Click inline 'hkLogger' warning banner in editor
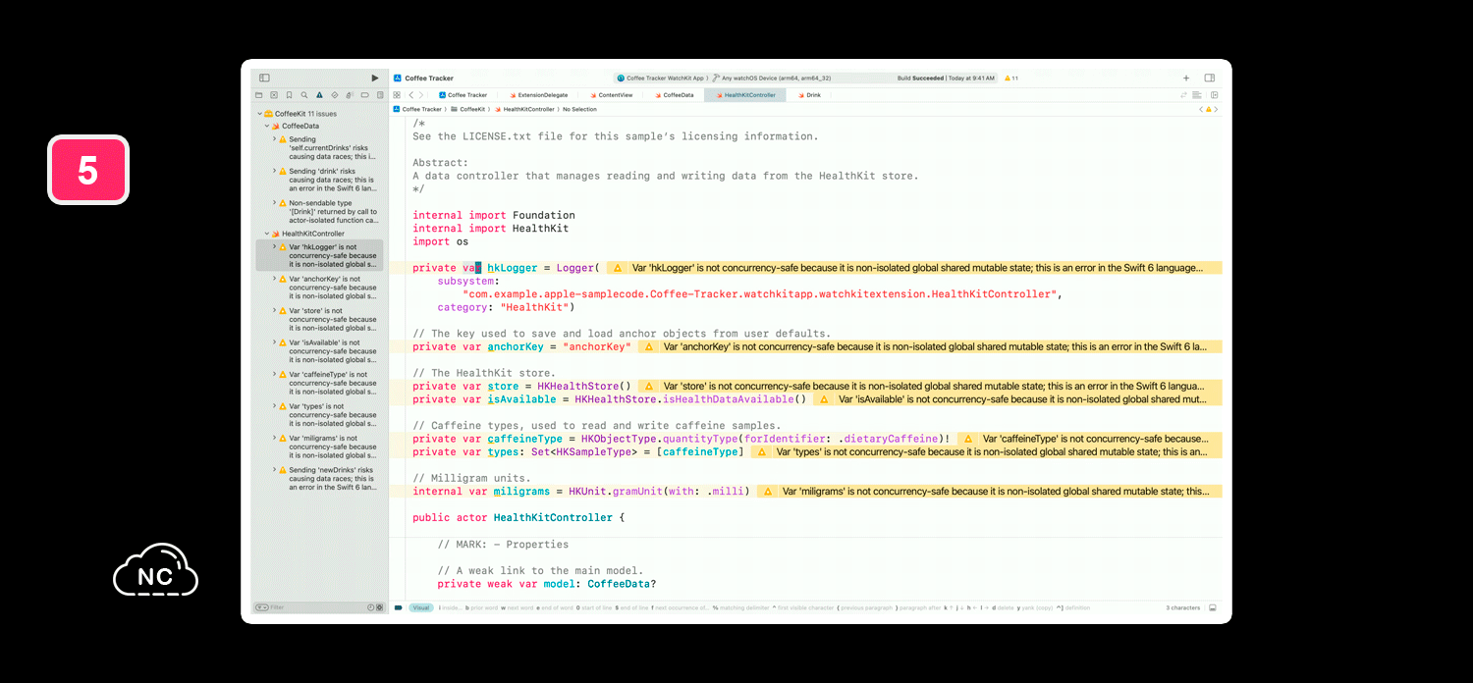The height and width of the screenshot is (683, 1473). click(913, 267)
